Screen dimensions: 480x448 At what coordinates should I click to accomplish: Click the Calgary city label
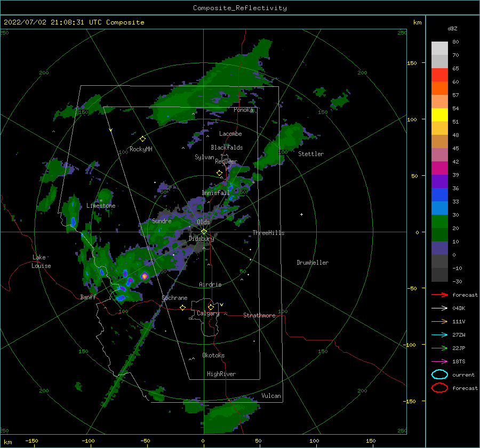(x=208, y=313)
